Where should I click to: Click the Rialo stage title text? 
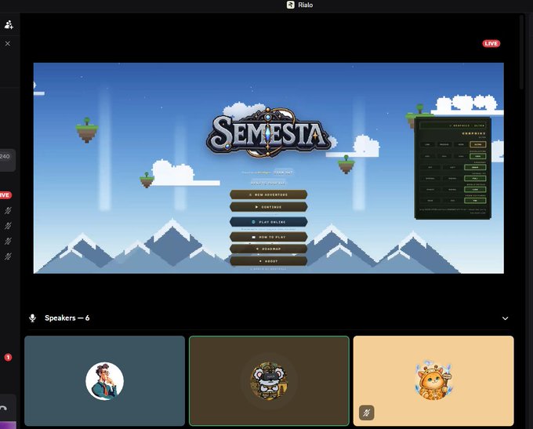pos(305,5)
